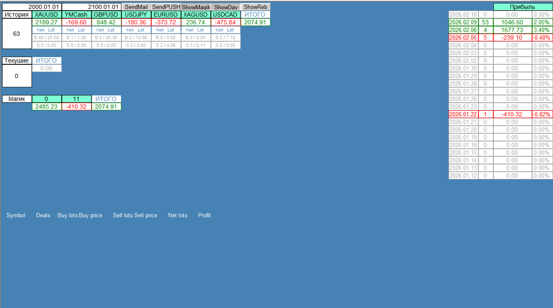Select date row 2026.02.10
The image size is (553, 308).
(x=463, y=15)
